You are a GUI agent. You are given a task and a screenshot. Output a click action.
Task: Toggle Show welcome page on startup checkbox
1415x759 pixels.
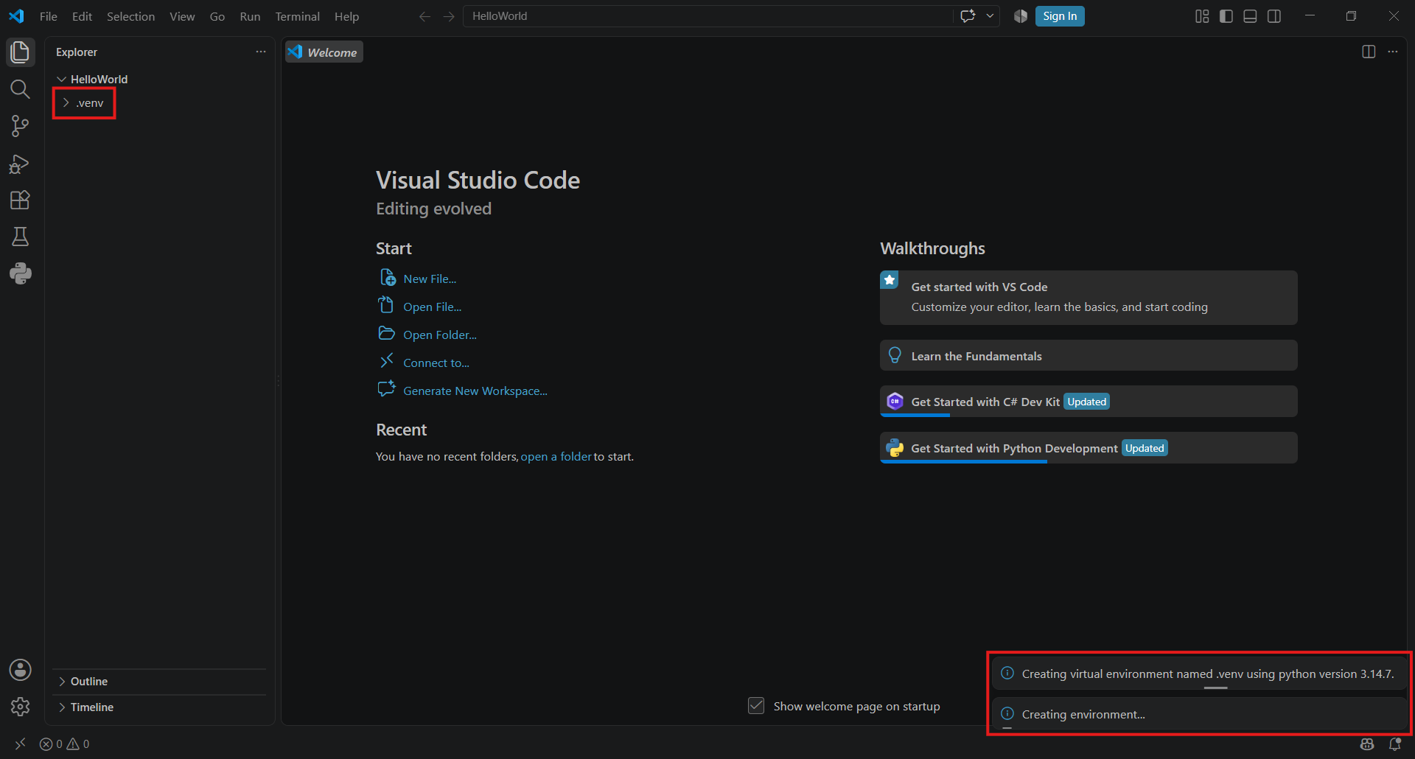[x=756, y=706]
